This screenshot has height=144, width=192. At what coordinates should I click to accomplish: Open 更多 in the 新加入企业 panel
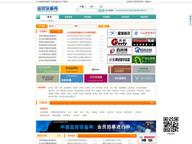(x=59, y=135)
